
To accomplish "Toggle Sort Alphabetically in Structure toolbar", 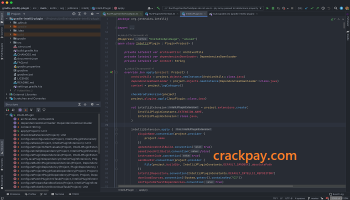I will [13, 110].
